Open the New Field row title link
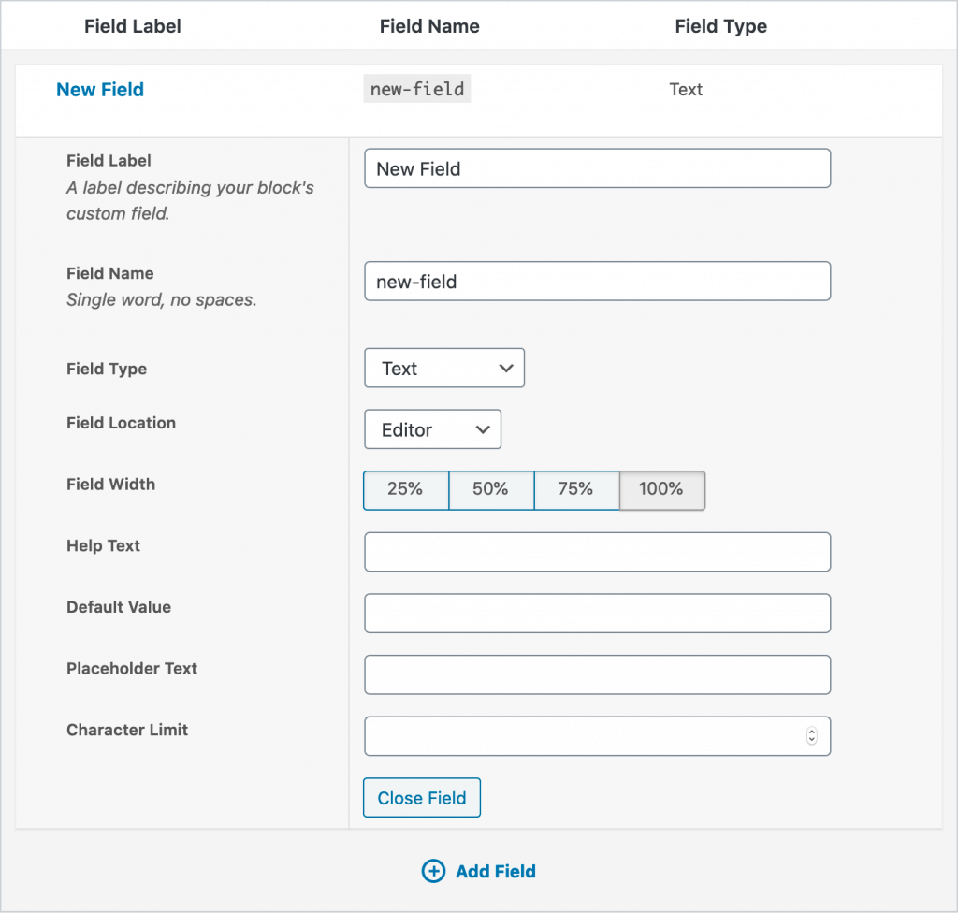958x913 pixels. tap(100, 89)
